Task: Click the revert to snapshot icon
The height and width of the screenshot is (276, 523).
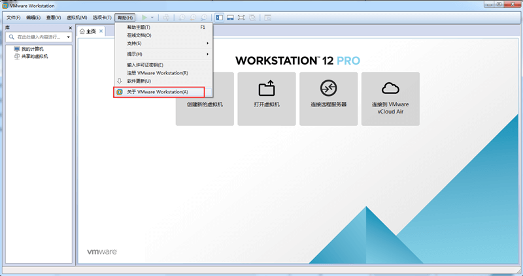Action: [x=193, y=18]
